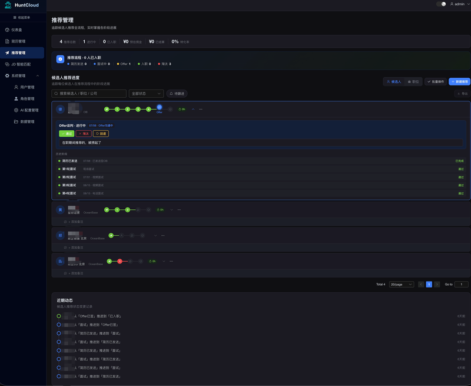Image resolution: width=471 pixels, height=386 pixels.
Task: Expand the 郑 candidate row with its chevron
Action: (x=155, y=235)
